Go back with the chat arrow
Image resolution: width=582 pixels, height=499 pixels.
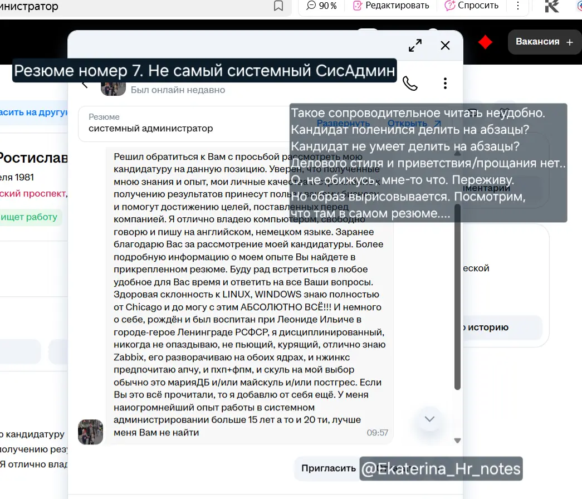coord(85,85)
